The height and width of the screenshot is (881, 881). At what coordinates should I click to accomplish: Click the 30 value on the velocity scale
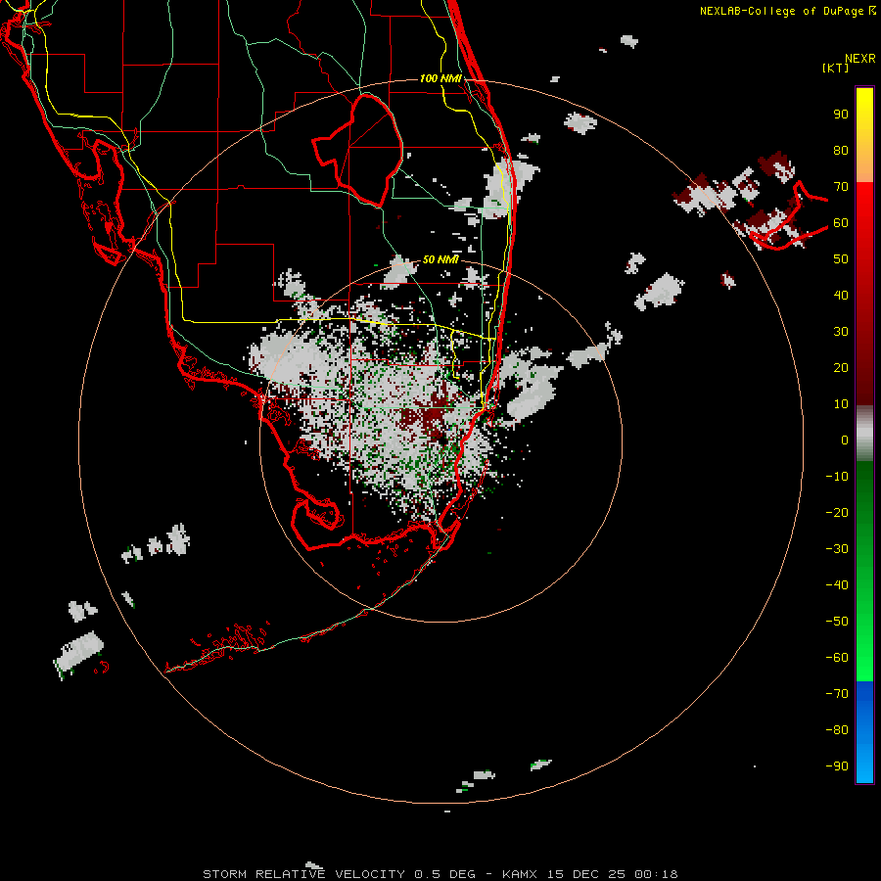(841, 332)
